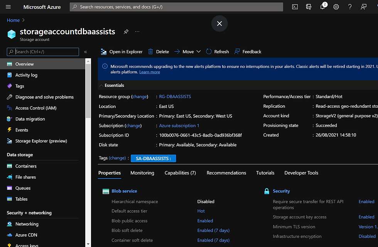This screenshot has width=378, height=247.
Task: Open portal settings gear
Action: click(336, 7)
